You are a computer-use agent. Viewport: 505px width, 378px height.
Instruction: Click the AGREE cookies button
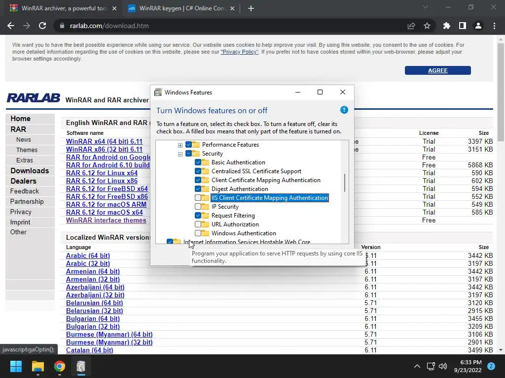click(438, 70)
